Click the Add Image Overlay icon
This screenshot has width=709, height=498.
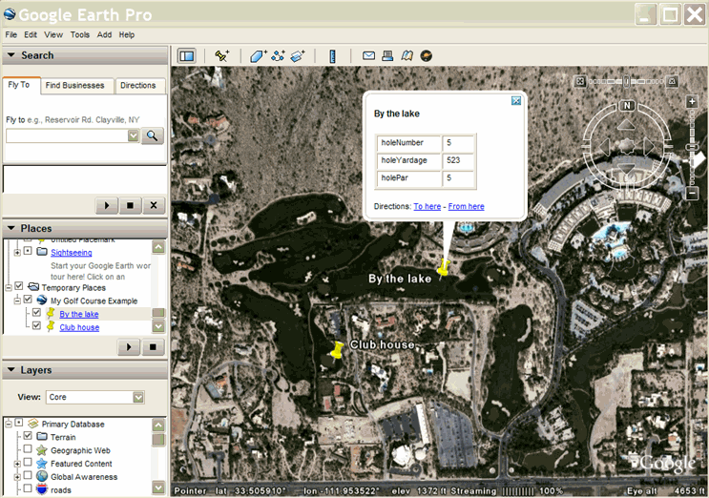click(x=297, y=56)
